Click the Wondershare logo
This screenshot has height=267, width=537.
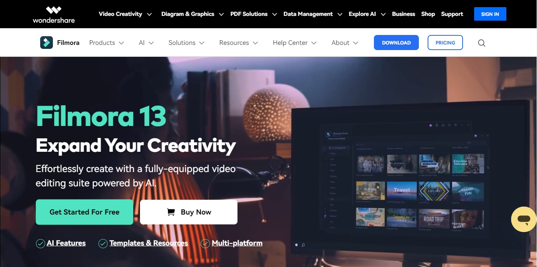point(54,14)
